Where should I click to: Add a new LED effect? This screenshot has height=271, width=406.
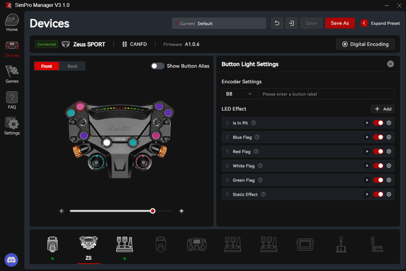coord(383,109)
